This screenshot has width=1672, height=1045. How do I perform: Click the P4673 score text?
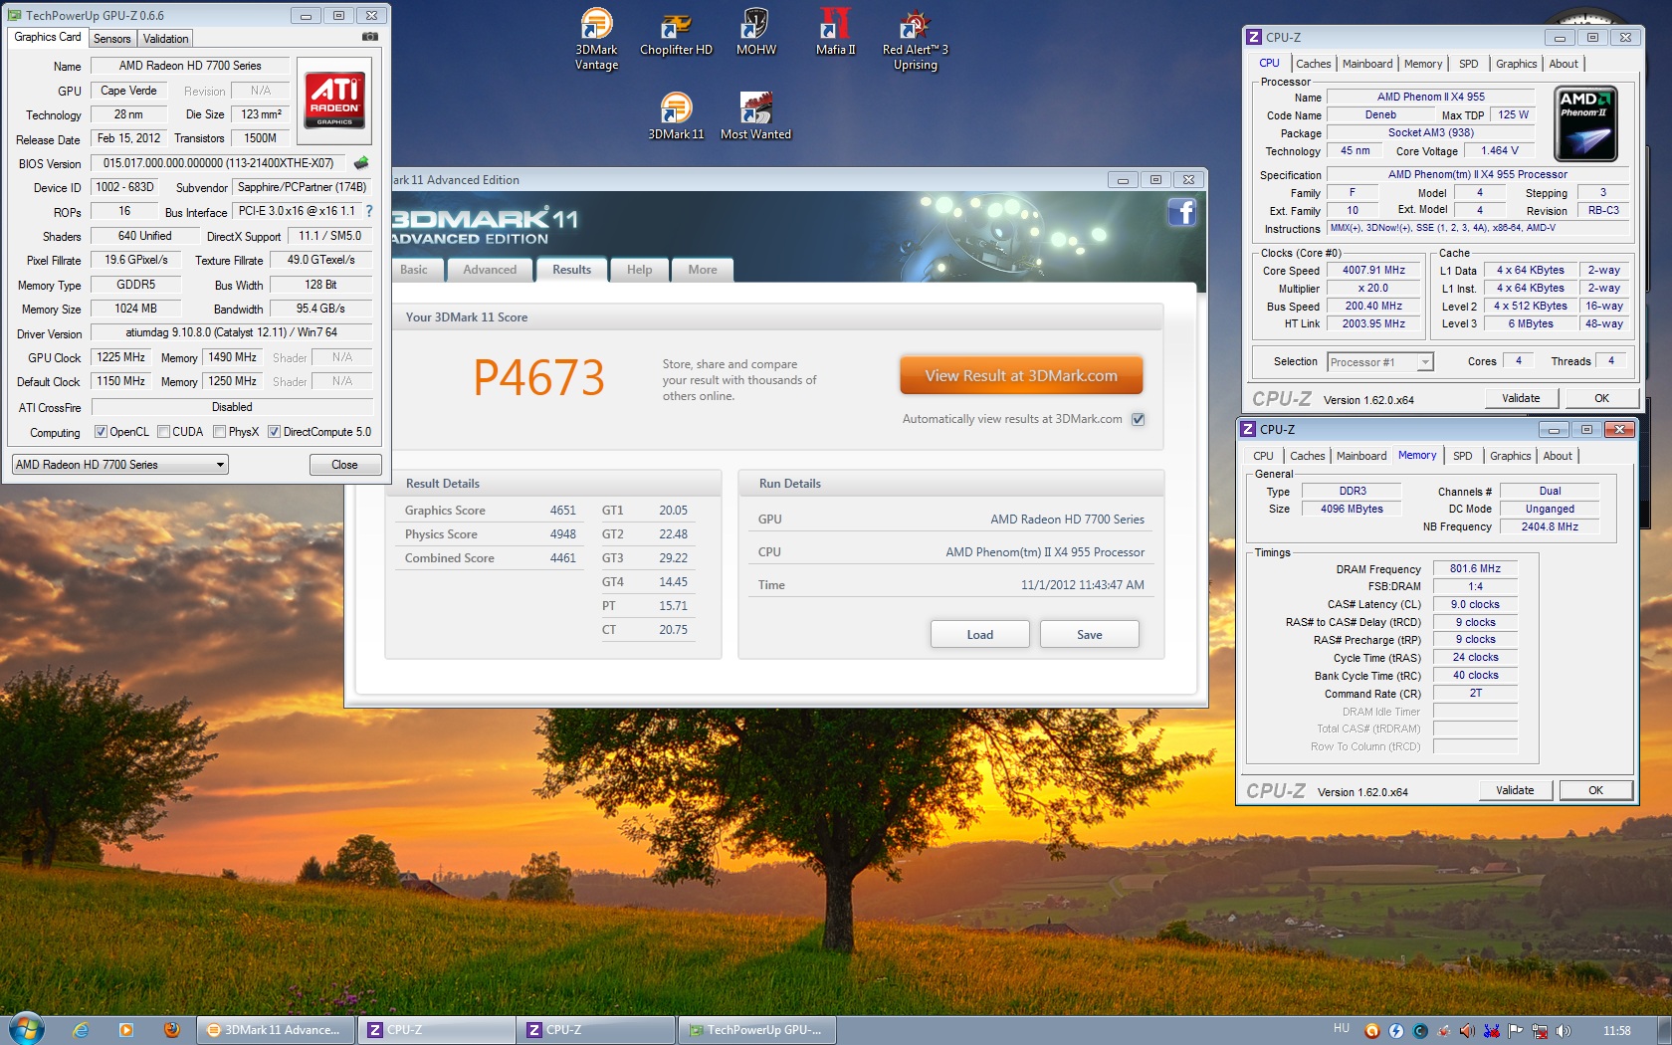pyautogui.click(x=538, y=377)
